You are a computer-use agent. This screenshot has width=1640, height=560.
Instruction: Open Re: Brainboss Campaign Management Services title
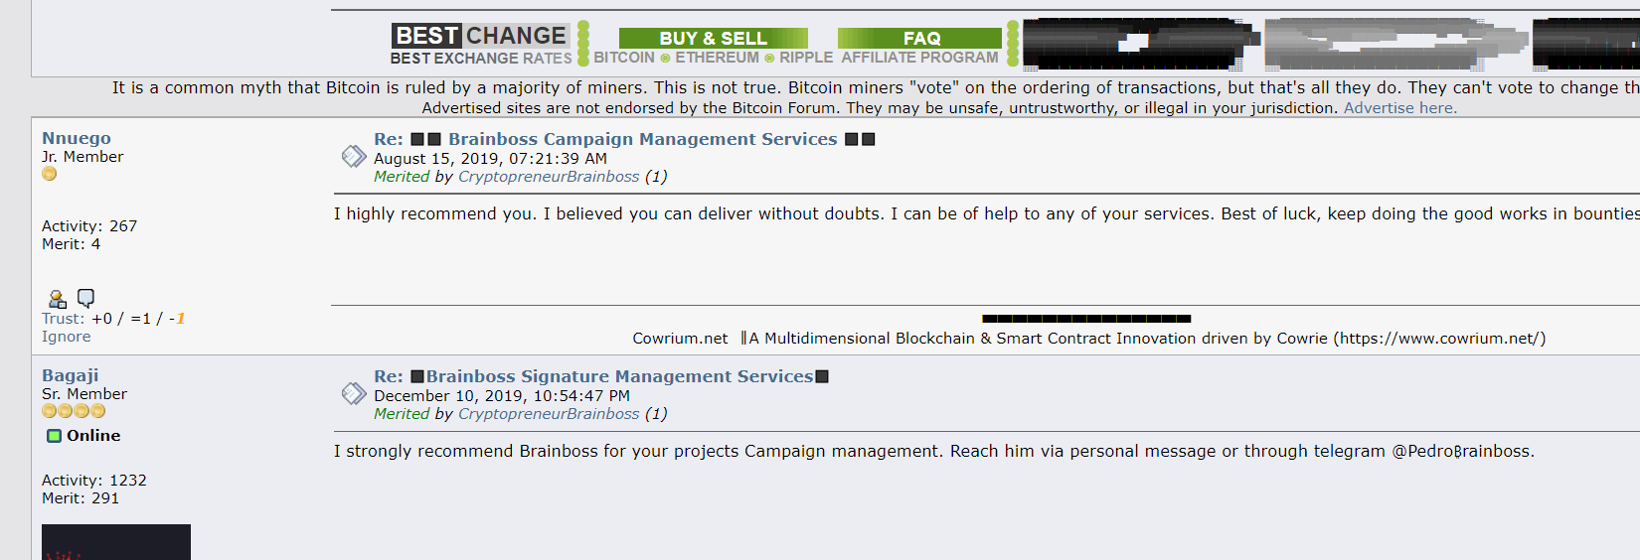pyautogui.click(x=624, y=139)
